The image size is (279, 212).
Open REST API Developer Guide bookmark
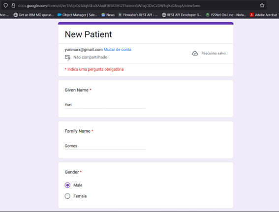[x=182, y=15]
